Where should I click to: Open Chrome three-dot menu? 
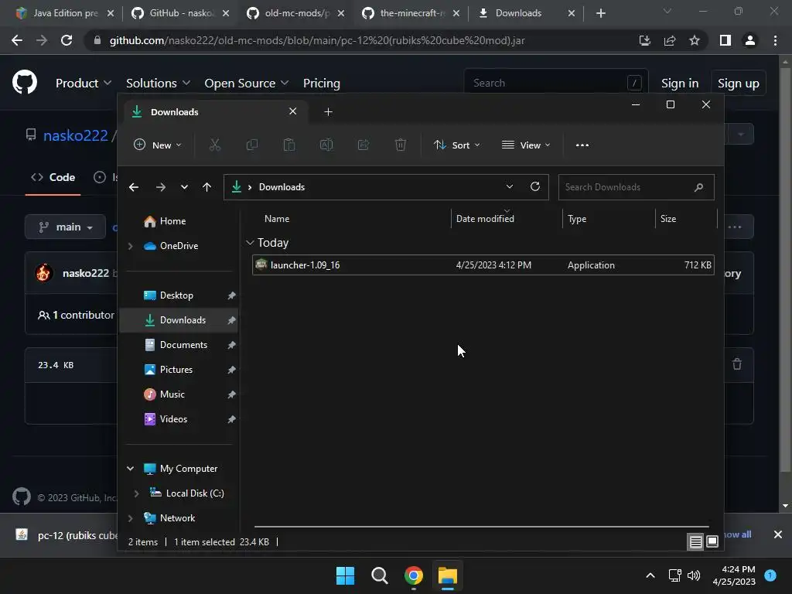(x=775, y=40)
